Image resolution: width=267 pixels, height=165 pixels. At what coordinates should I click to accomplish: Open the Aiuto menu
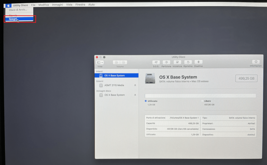(92, 5)
